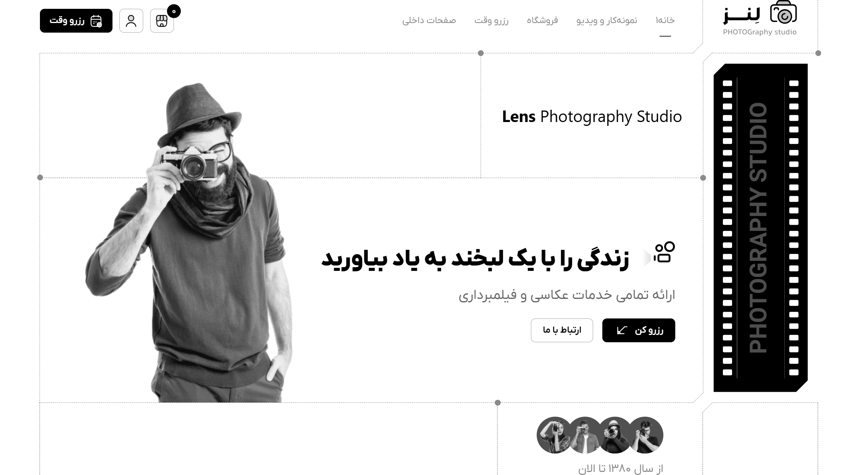Click the Lens Photography Studio heading
858x475 pixels.
pyautogui.click(x=592, y=117)
